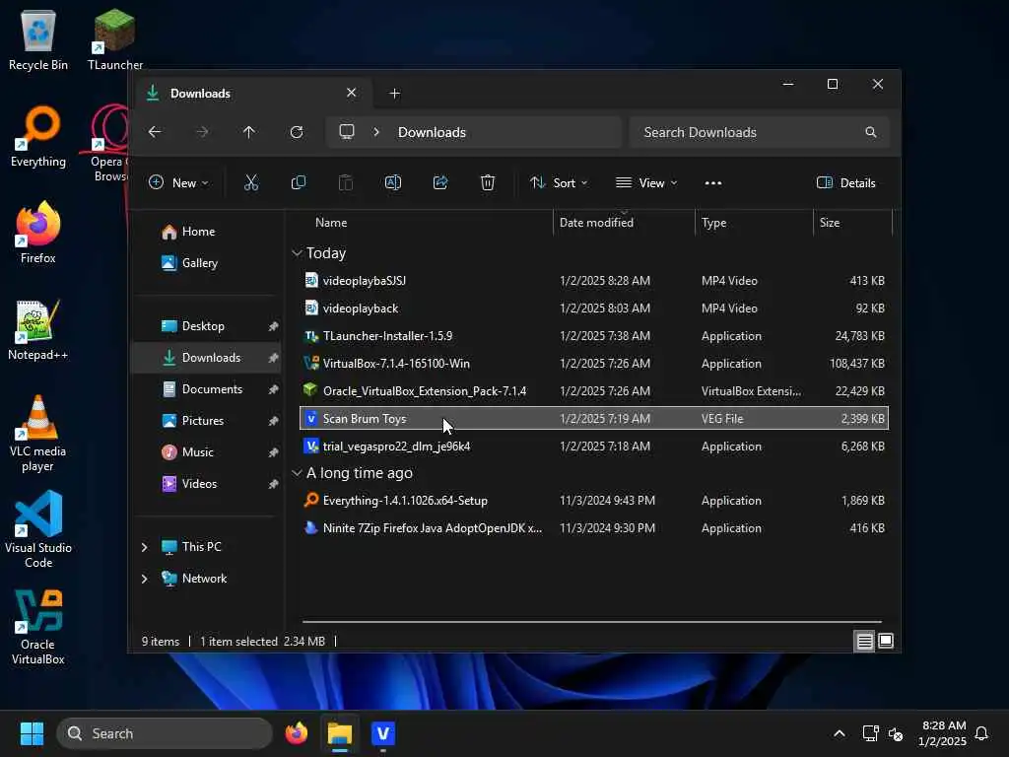Go back with the left arrow
Screen dimensions: 1009x757
coord(155,132)
